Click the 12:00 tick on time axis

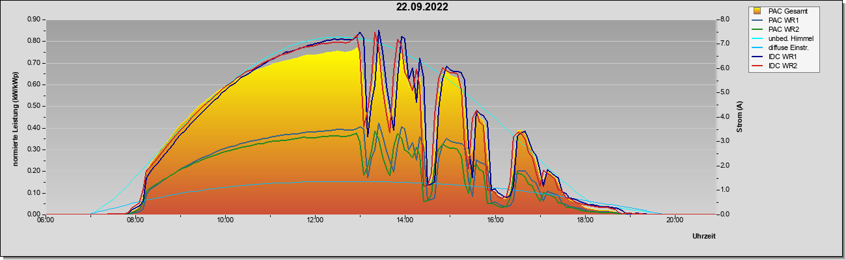click(315, 220)
